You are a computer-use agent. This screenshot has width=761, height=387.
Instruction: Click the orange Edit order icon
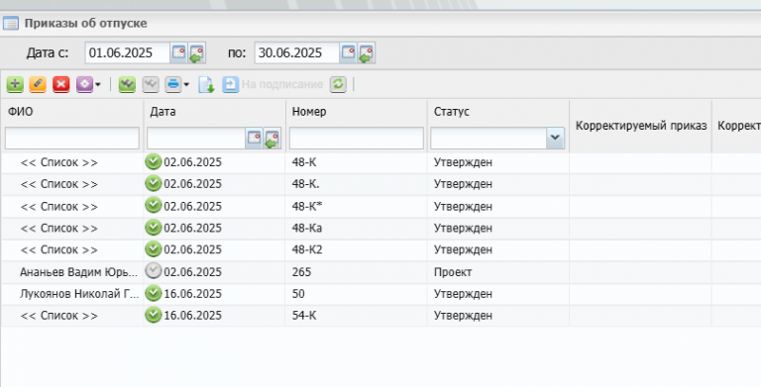(38, 84)
